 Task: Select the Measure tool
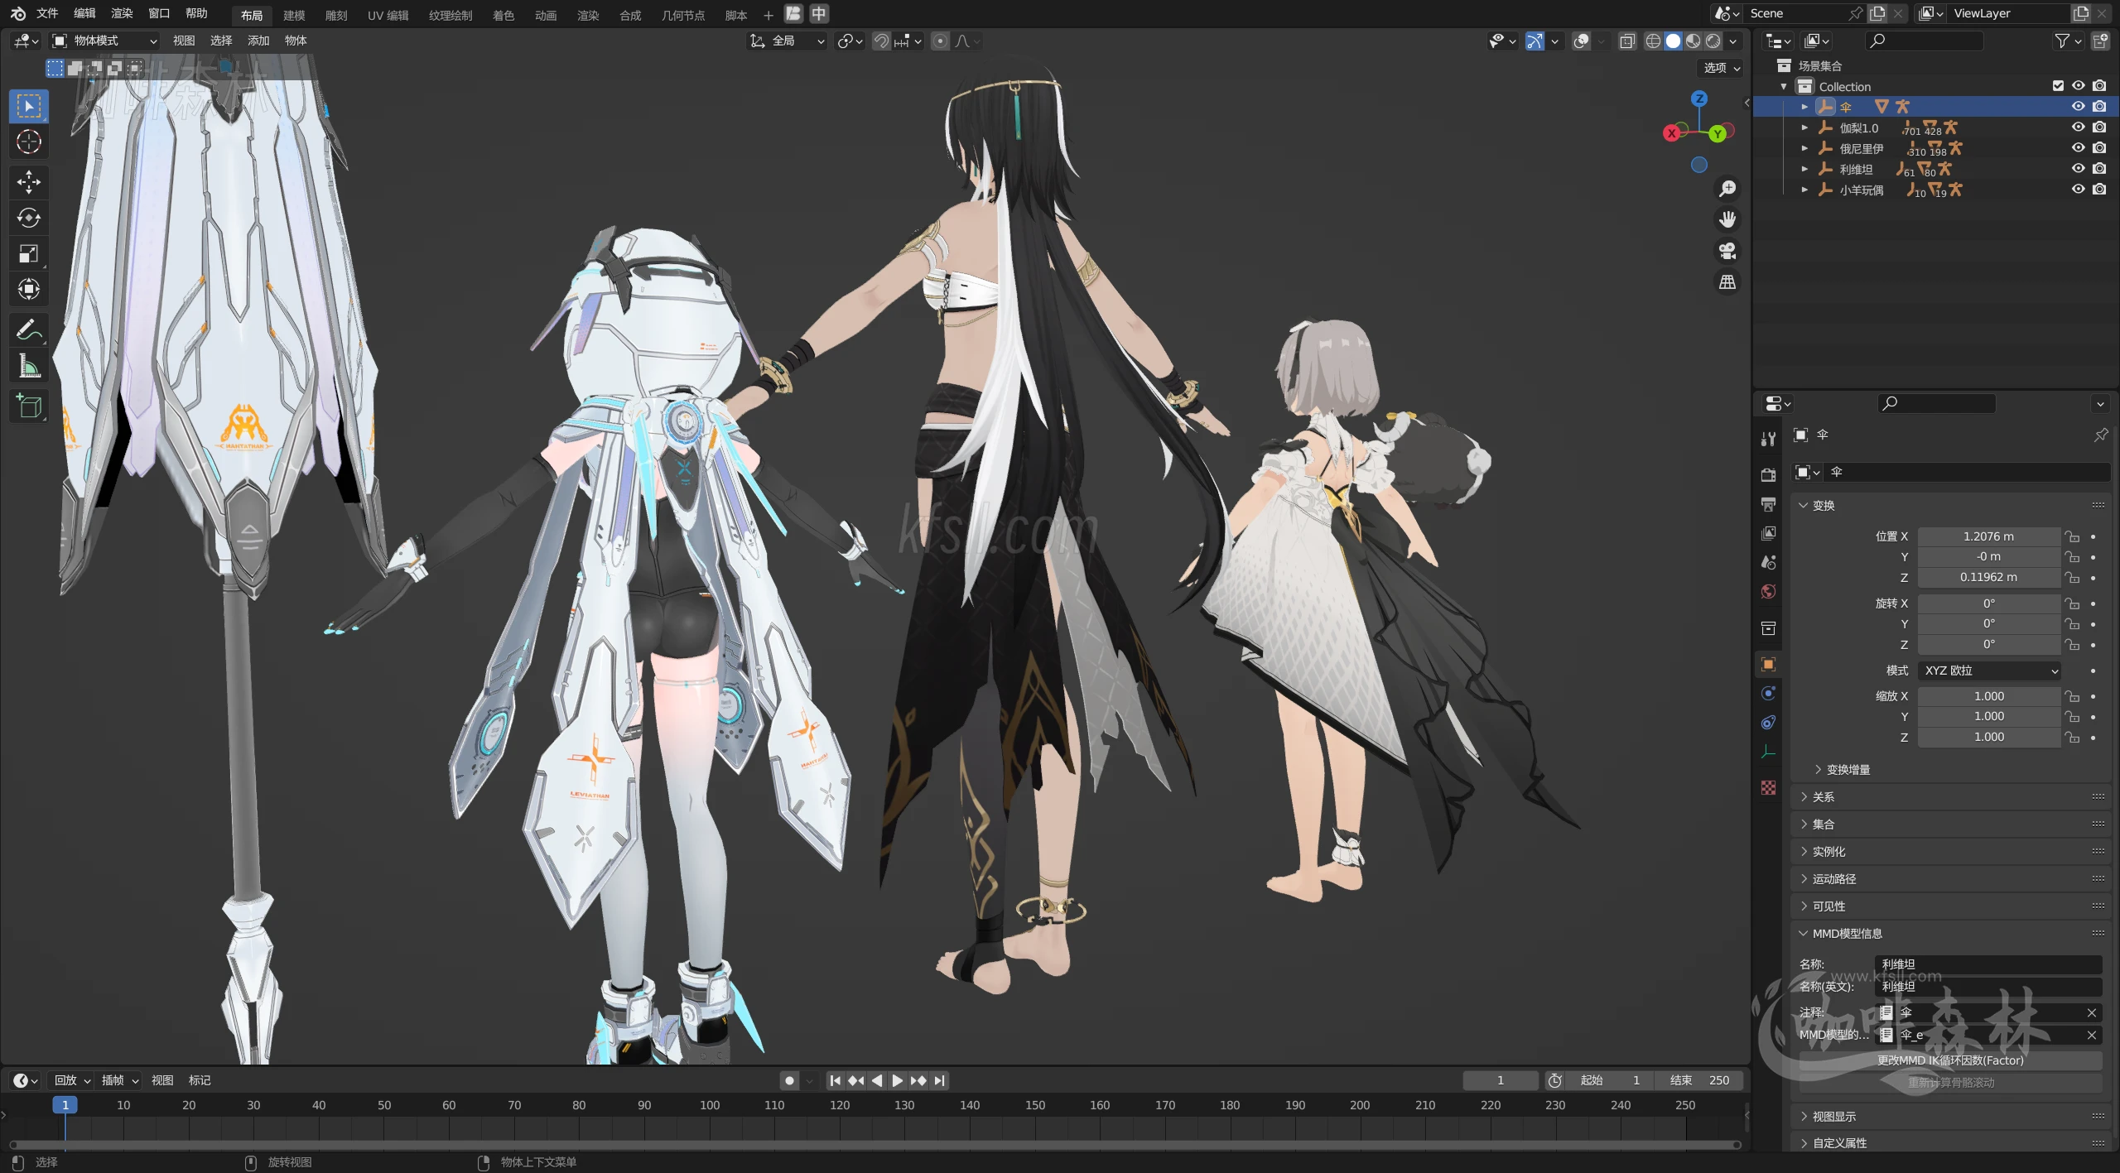(29, 365)
